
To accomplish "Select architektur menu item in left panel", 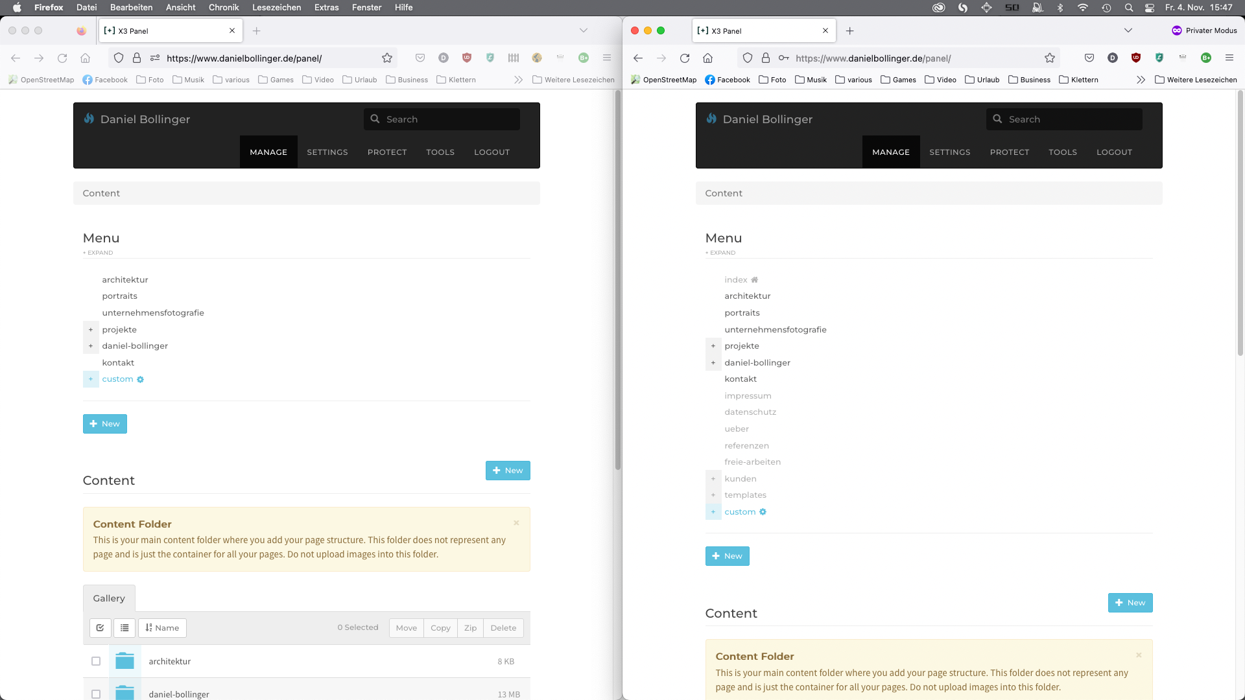I will click(125, 279).
